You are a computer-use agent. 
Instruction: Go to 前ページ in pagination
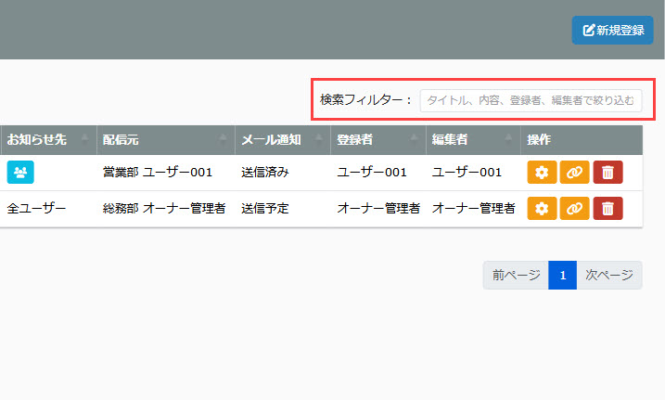pyautogui.click(x=515, y=276)
